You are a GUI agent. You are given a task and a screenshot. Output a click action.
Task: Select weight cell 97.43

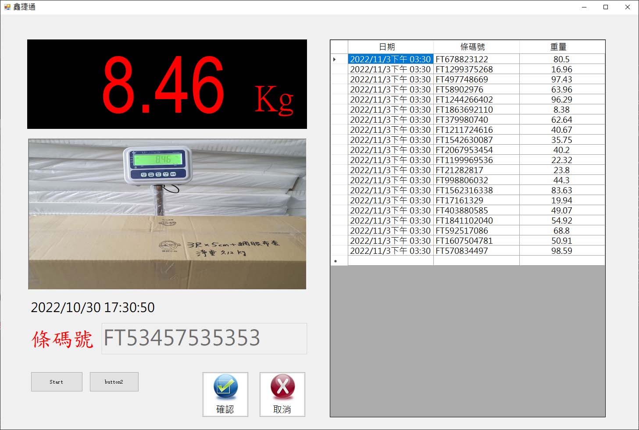[x=562, y=79]
